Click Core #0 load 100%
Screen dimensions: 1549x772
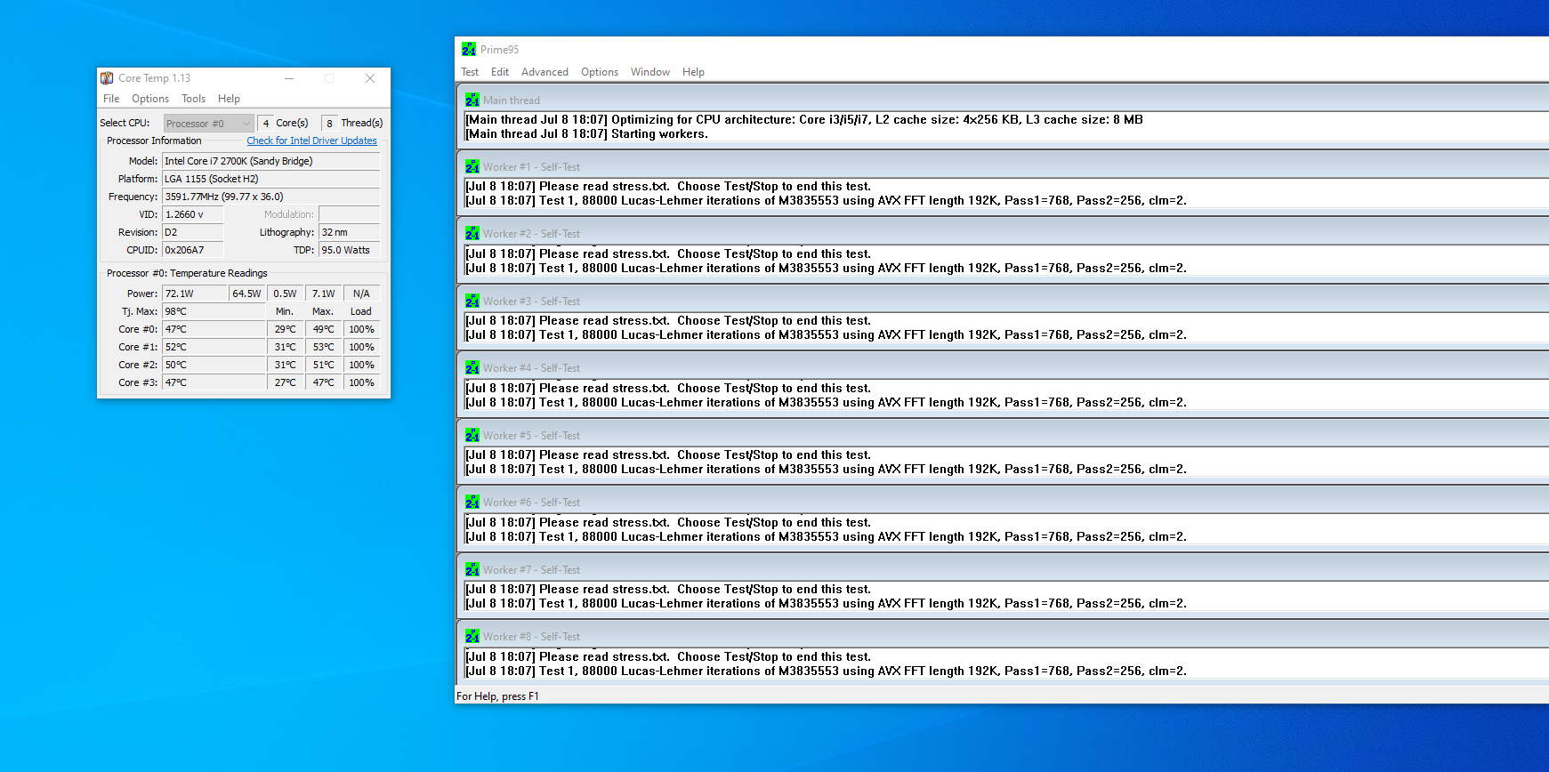361,329
